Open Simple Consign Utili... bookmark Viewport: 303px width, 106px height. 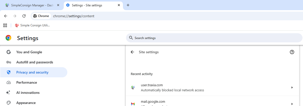[32, 25]
